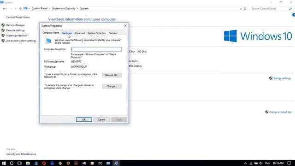
Task: Close System Properties dialog
Action: point(125,26)
